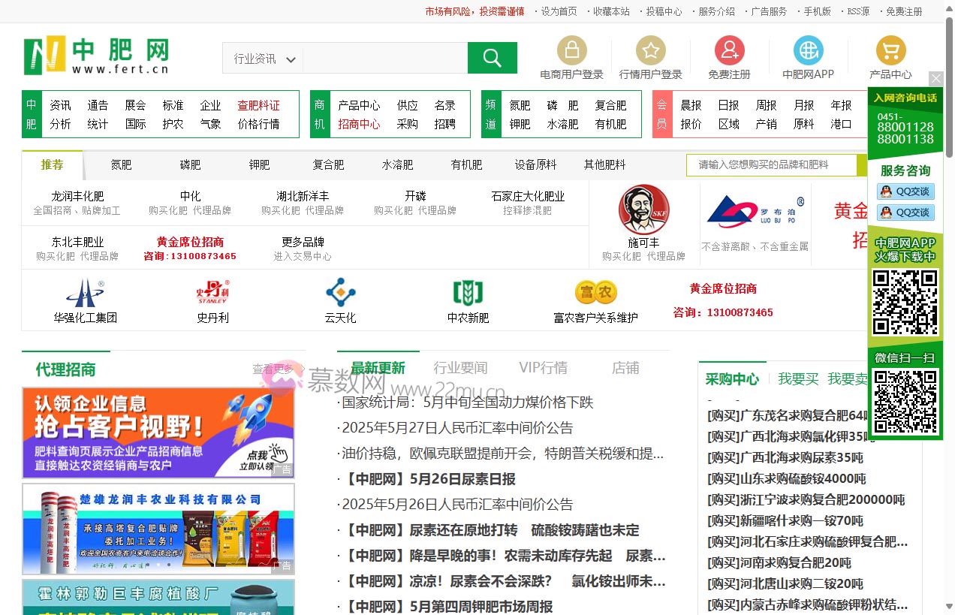
Task: Select the 云天化 brand logo
Action: 340,293
